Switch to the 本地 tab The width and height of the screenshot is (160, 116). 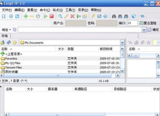click(x=5, y=36)
